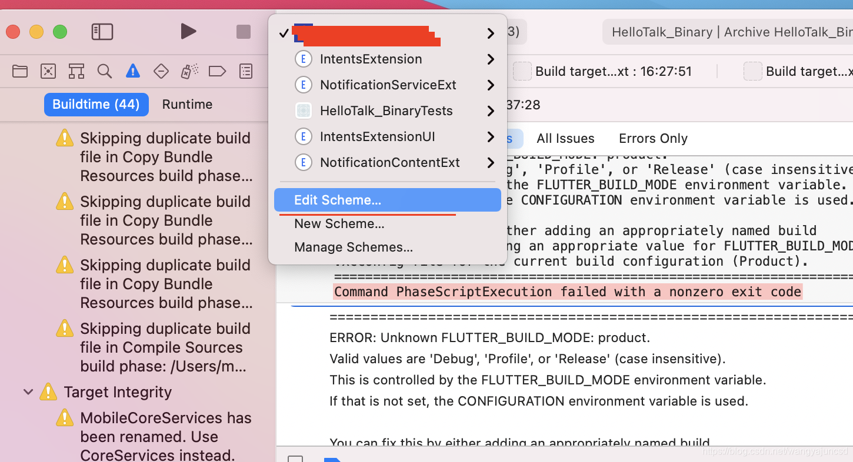Toggle the navigator sidebar icon
The image size is (853, 462).
[102, 32]
